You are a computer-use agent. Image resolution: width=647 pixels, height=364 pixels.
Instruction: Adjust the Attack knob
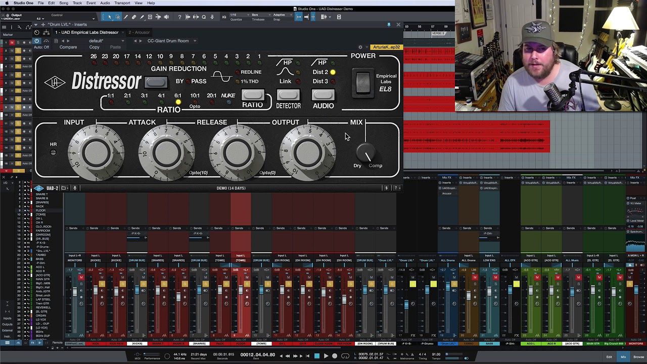166,153
